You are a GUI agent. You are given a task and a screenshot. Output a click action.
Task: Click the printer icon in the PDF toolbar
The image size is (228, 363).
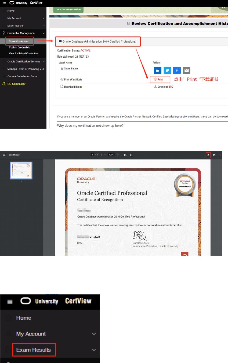(214, 155)
